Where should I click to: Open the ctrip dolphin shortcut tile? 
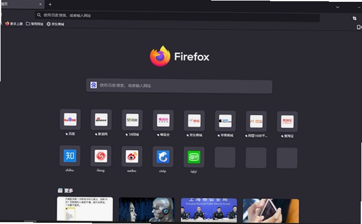pyautogui.click(x=163, y=157)
